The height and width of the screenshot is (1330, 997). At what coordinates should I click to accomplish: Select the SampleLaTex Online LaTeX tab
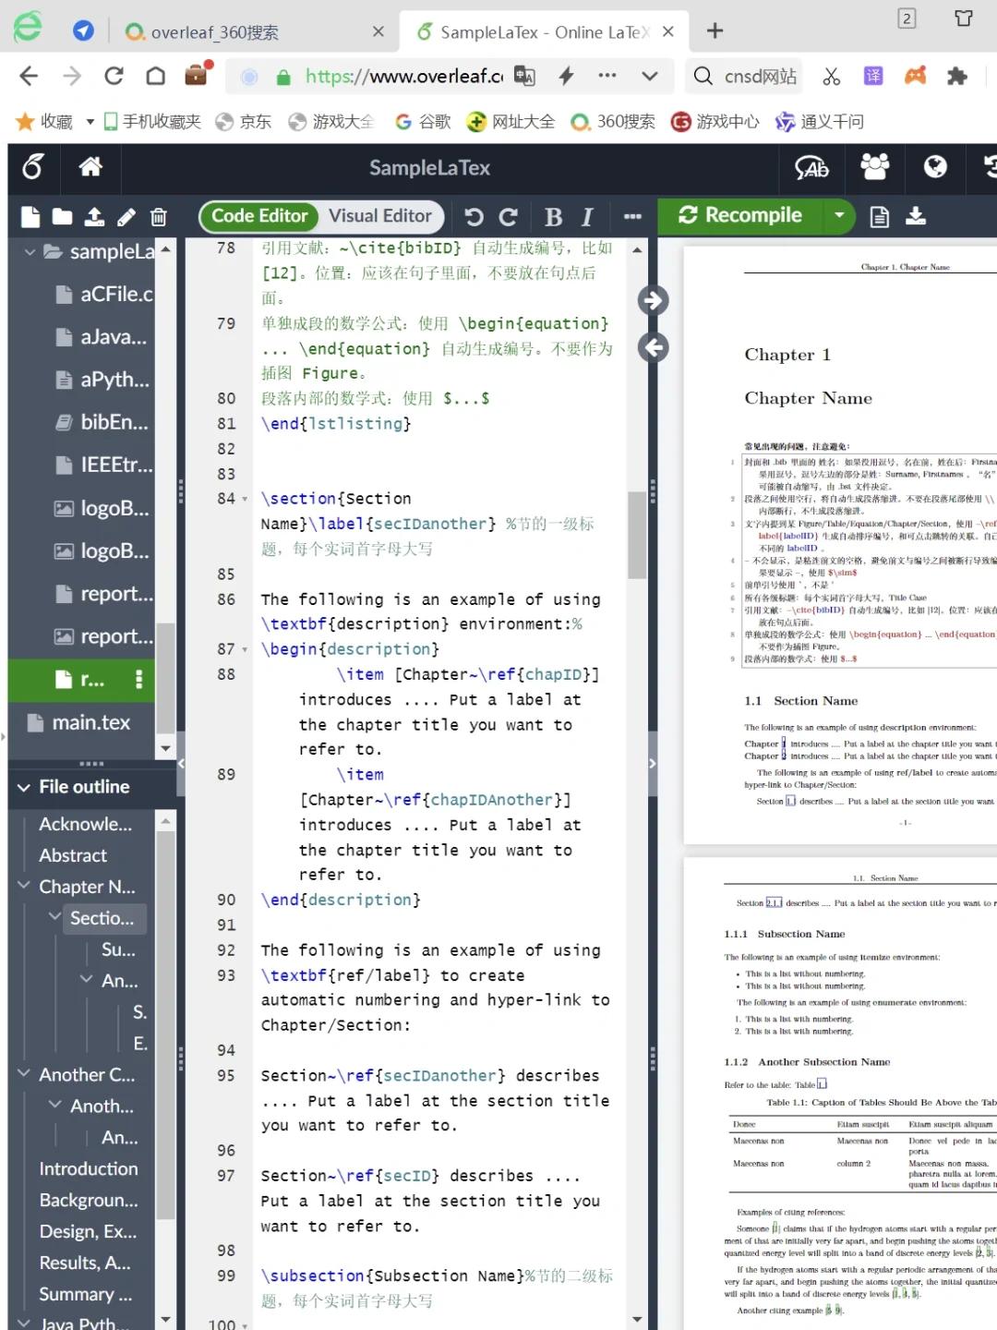pos(545,32)
